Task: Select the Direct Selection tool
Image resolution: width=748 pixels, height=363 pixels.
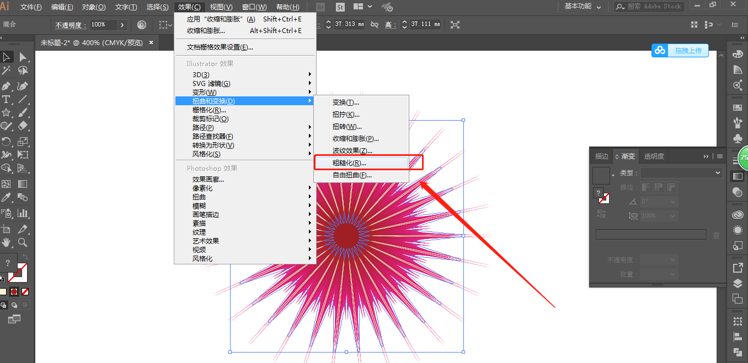Action: point(23,57)
